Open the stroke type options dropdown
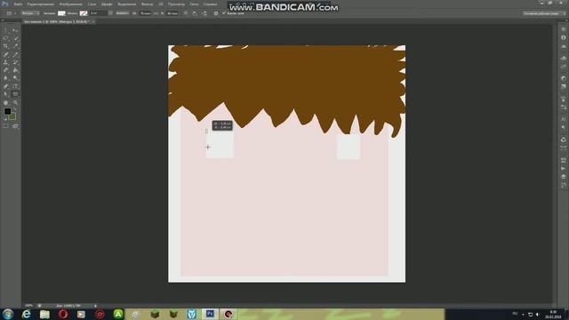569x320 pixels. (x=123, y=13)
